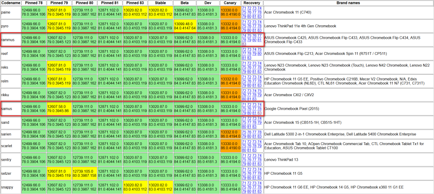Click the Dev cell in sentry row

(208, 160)
